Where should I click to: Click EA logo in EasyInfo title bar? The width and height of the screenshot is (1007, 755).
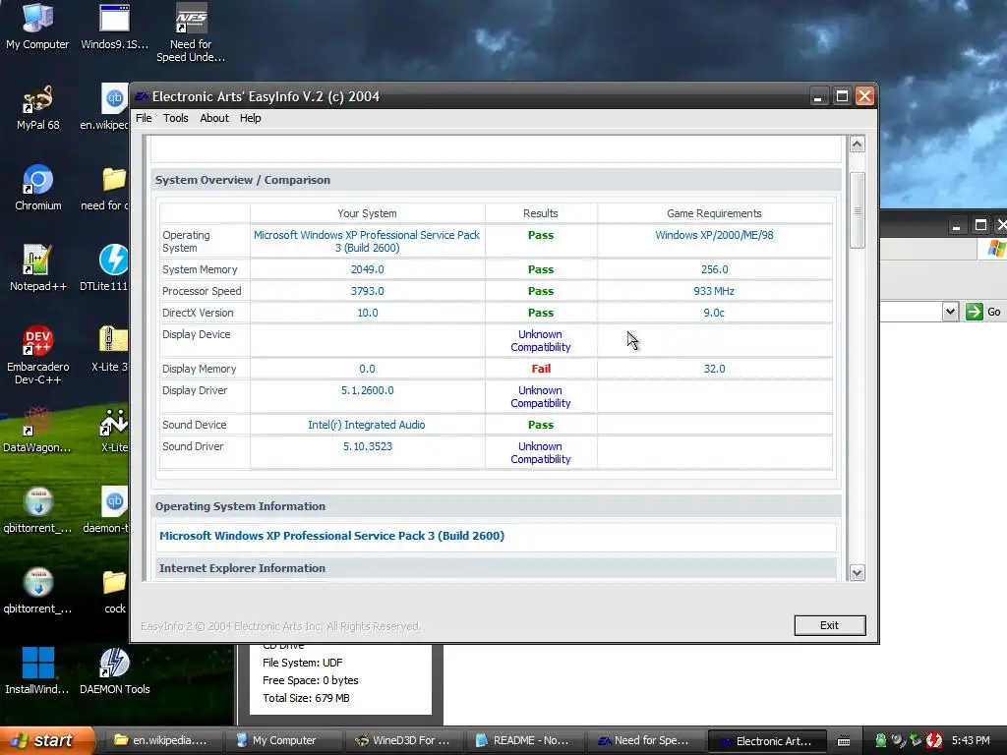(x=142, y=96)
